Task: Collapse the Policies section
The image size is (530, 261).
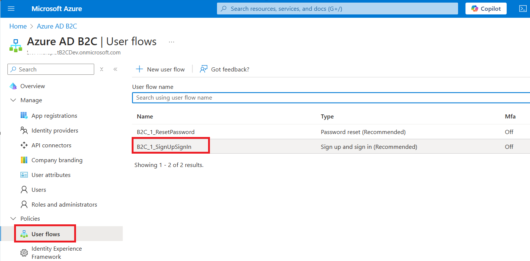Action: click(x=14, y=219)
